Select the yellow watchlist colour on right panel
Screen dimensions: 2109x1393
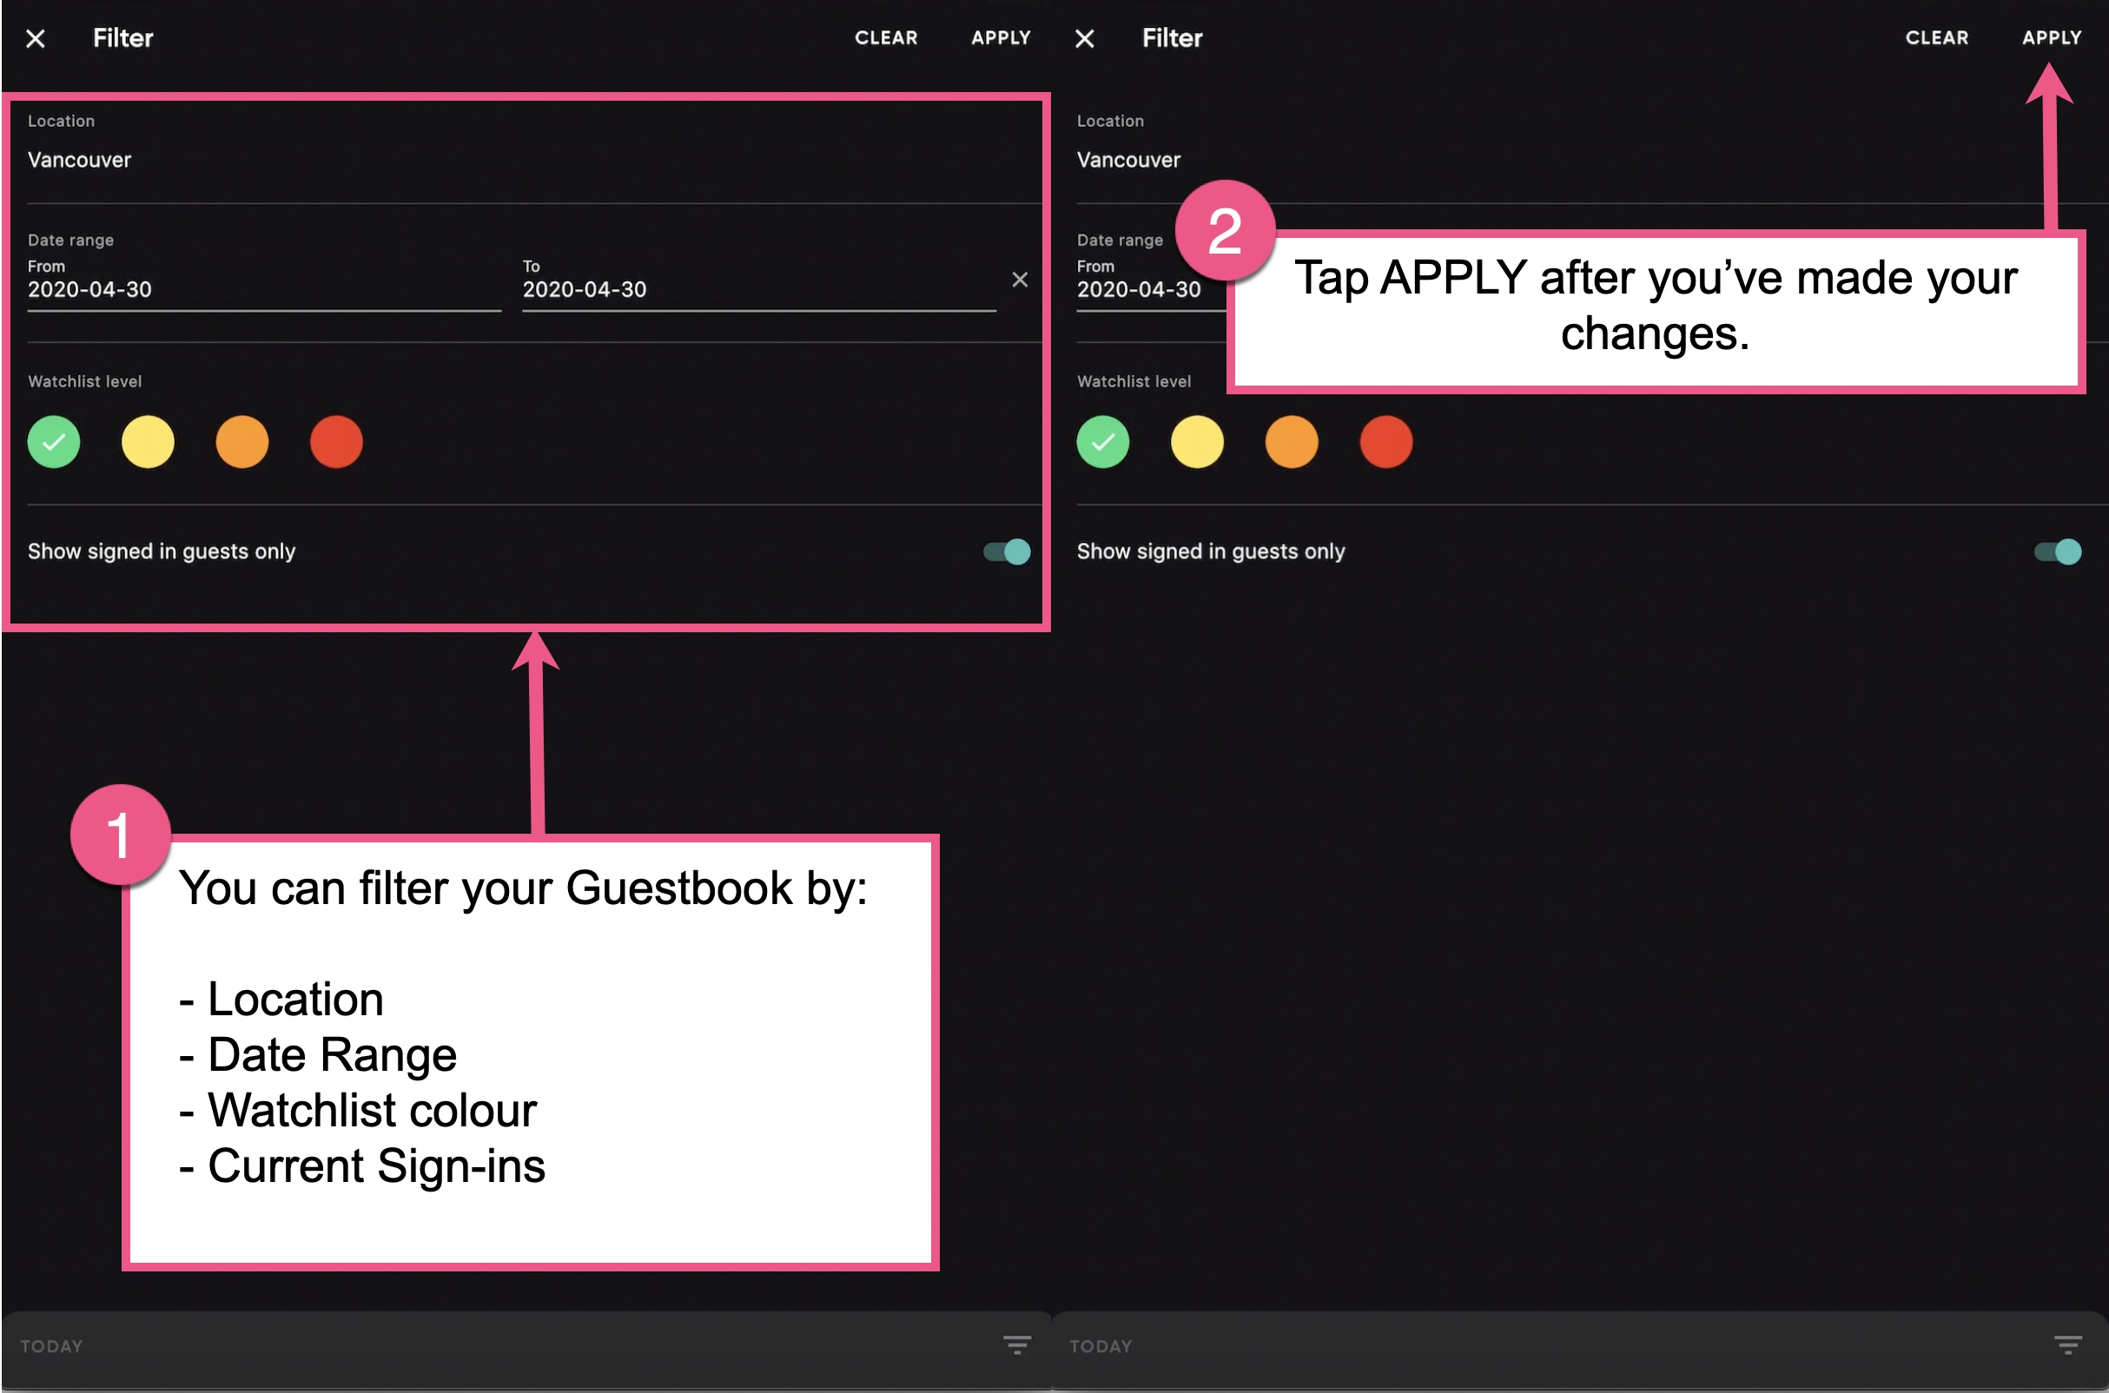pyautogui.click(x=1197, y=441)
